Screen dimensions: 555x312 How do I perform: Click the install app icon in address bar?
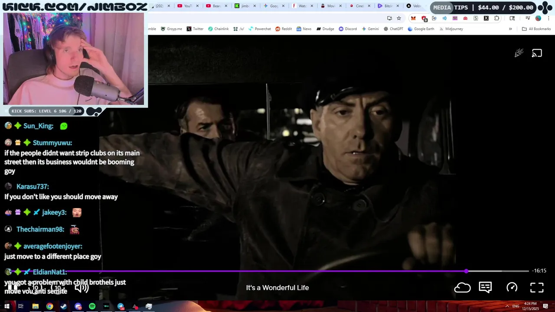click(x=389, y=18)
